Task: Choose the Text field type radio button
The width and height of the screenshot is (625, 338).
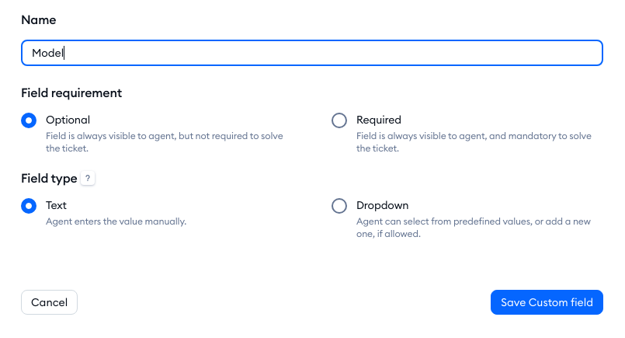Action: point(29,206)
